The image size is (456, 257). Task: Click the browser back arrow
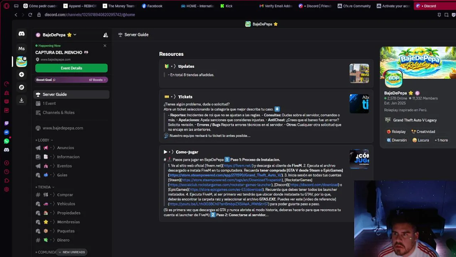point(16,15)
